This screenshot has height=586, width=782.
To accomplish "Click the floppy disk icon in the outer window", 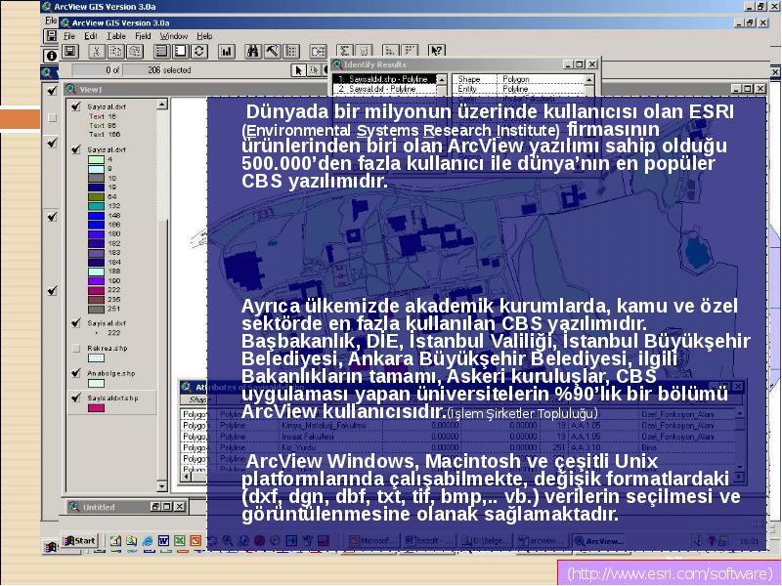I will pos(51,36).
